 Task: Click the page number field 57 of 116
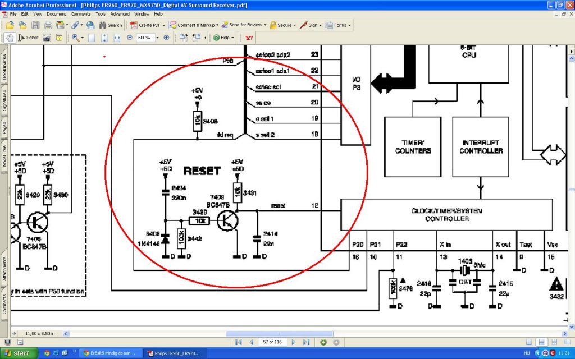[x=272, y=342]
